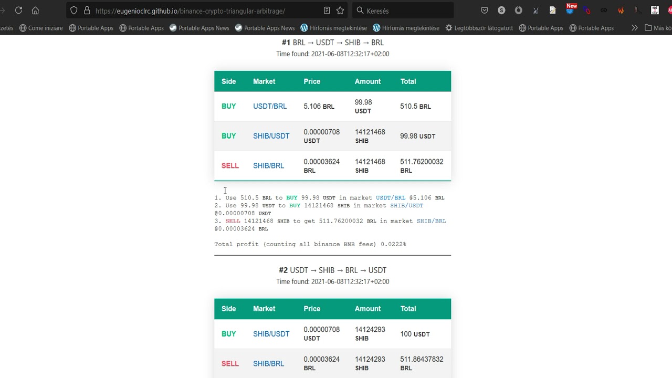Open the gray swirl circle extension

click(x=518, y=10)
